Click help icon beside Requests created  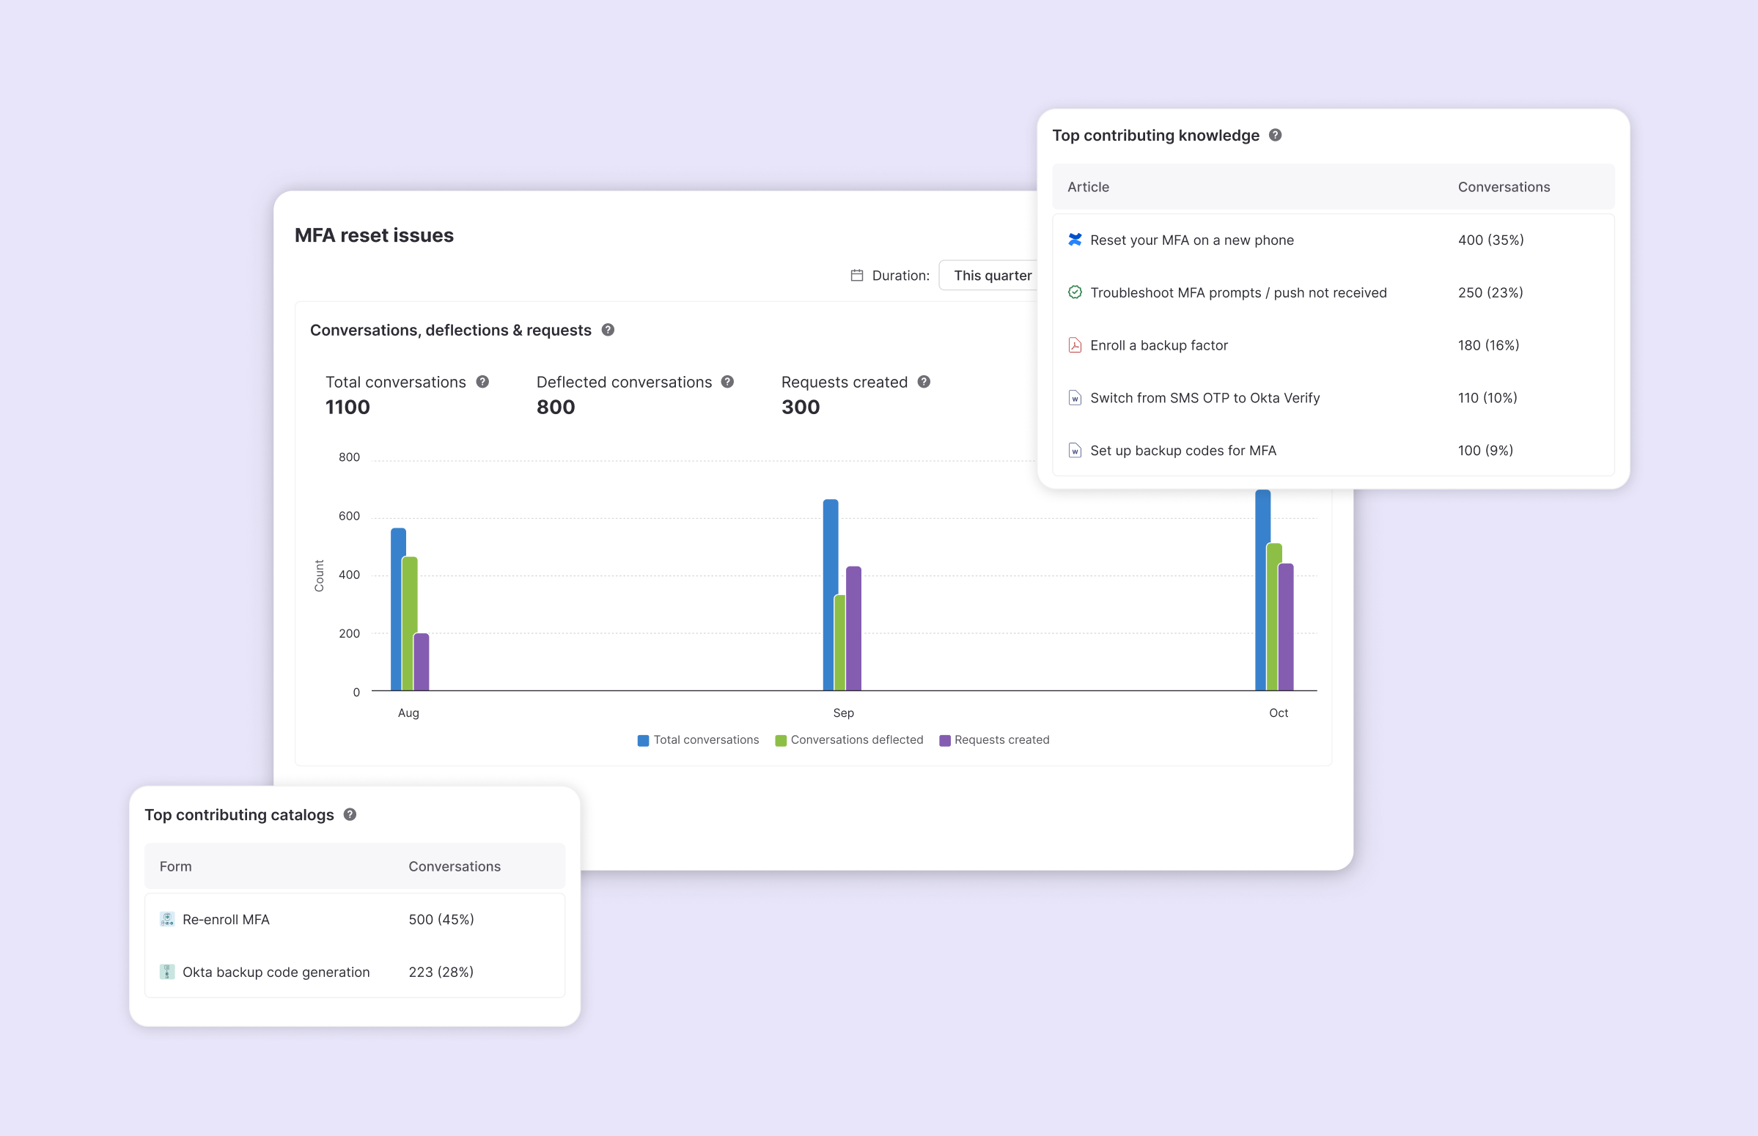[x=924, y=382]
